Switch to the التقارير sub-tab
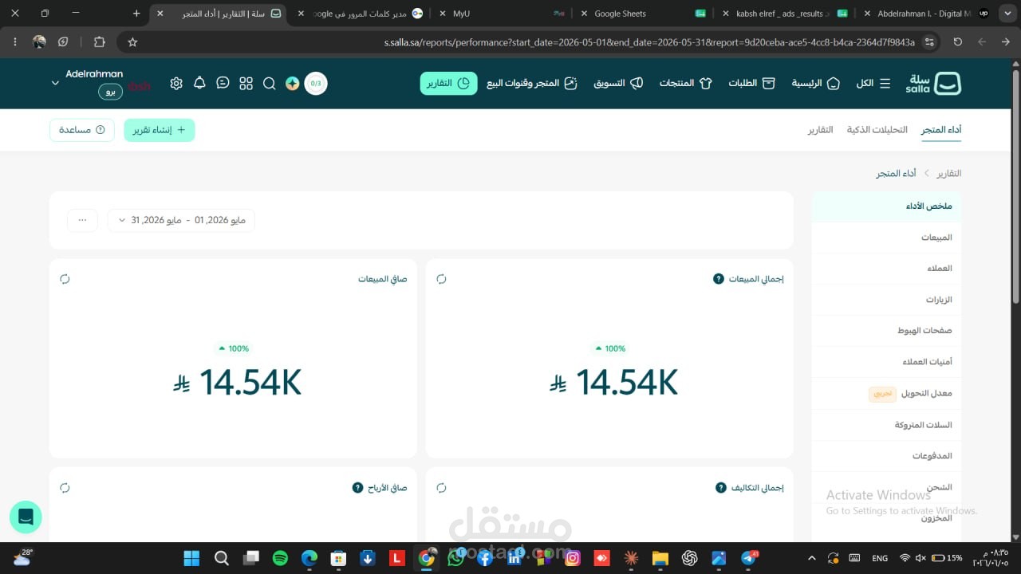 coord(820,130)
